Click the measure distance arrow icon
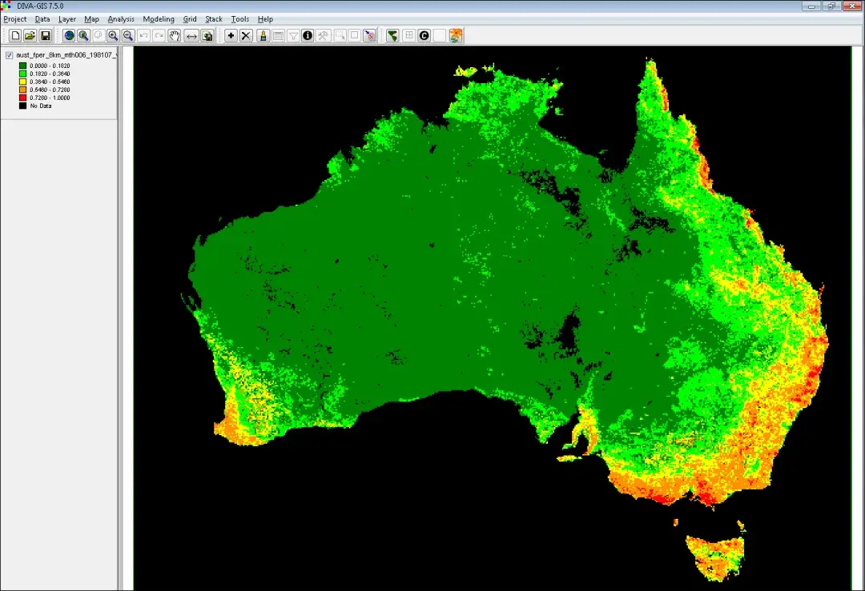This screenshot has width=865, height=591. [x=191, y=36]
